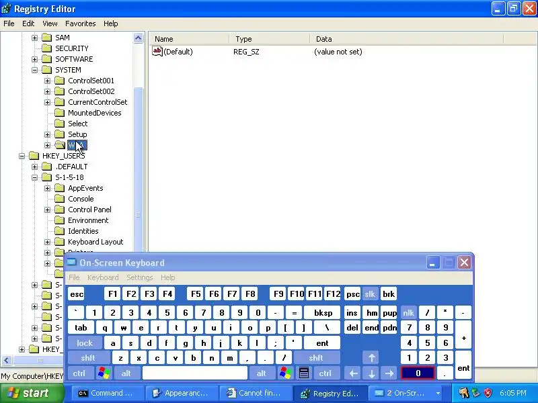538x403 pixels.
Task: Open Keyboard menu in On-Screen Keyboard
Action: coord(103,277)
